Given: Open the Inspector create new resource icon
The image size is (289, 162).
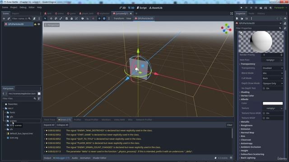Looking at the screenshot, I should coord(237,18).
